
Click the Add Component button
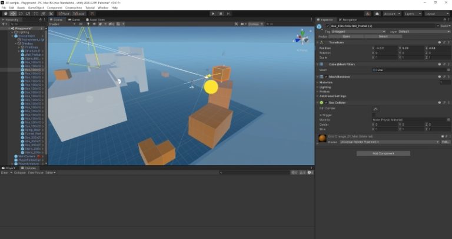click(383, 153)
